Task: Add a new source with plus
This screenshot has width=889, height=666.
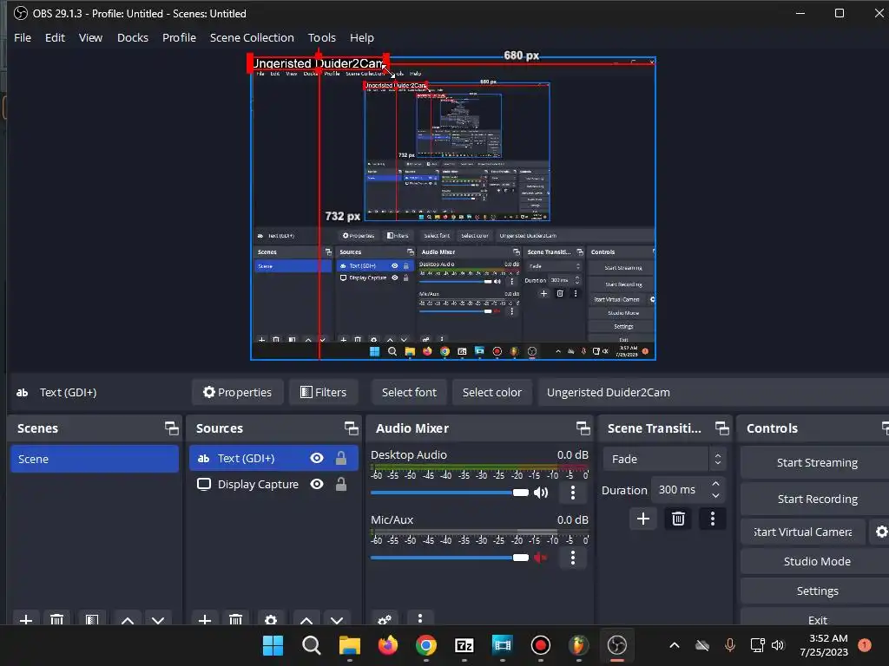Action: tap(205, 619)
